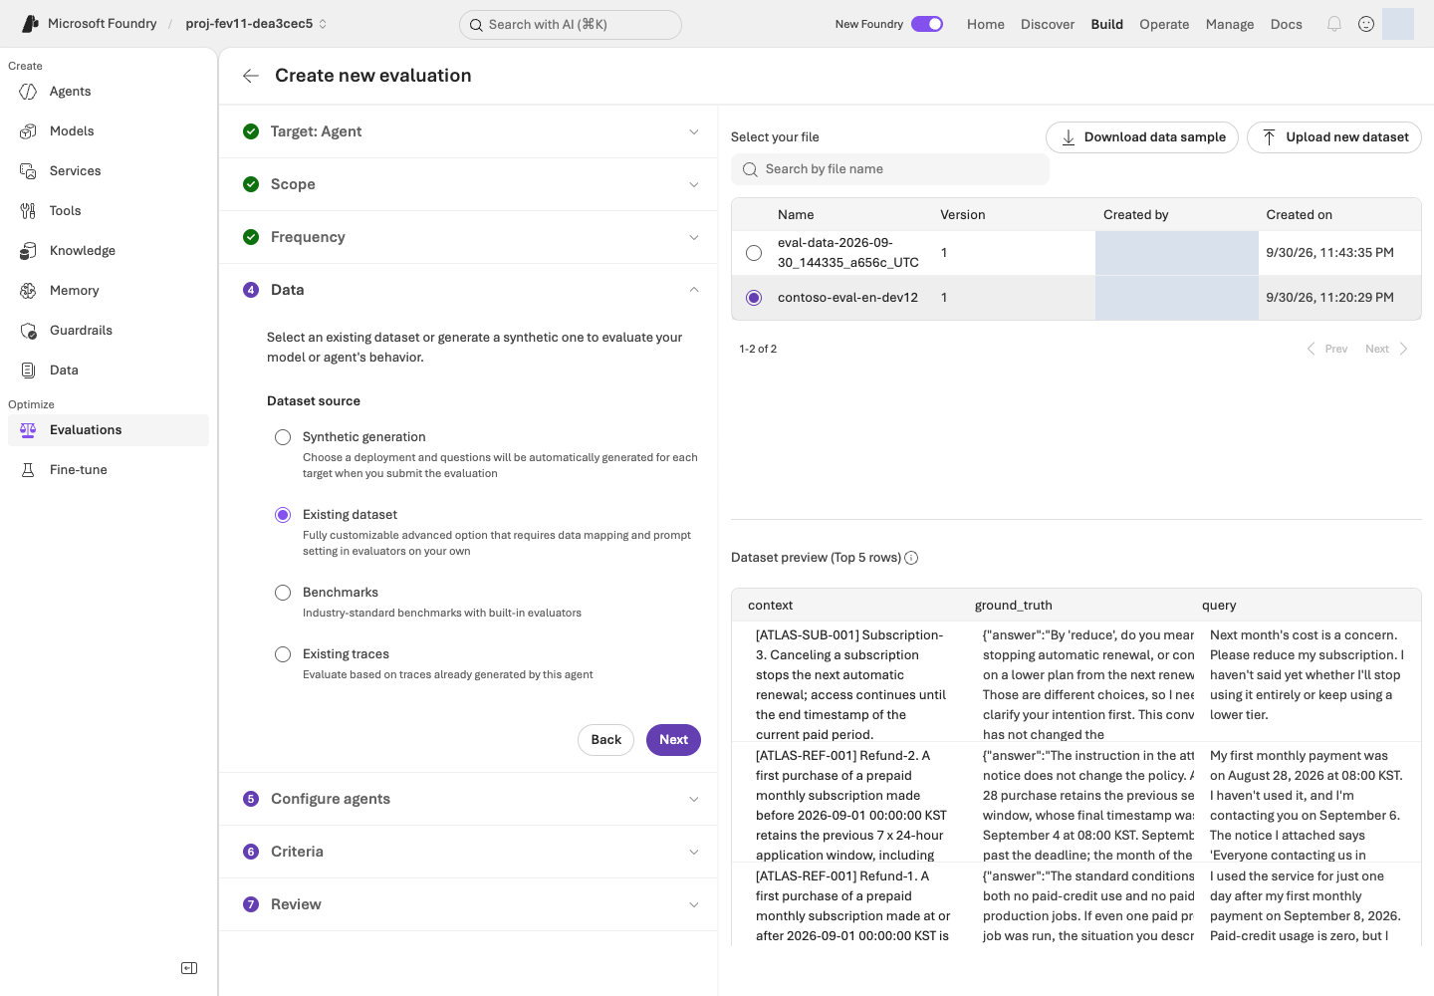Open the Home tab

pos(986,24)
